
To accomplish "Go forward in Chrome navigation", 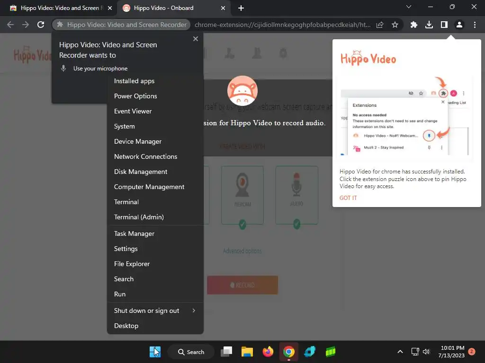I will 26,25.
